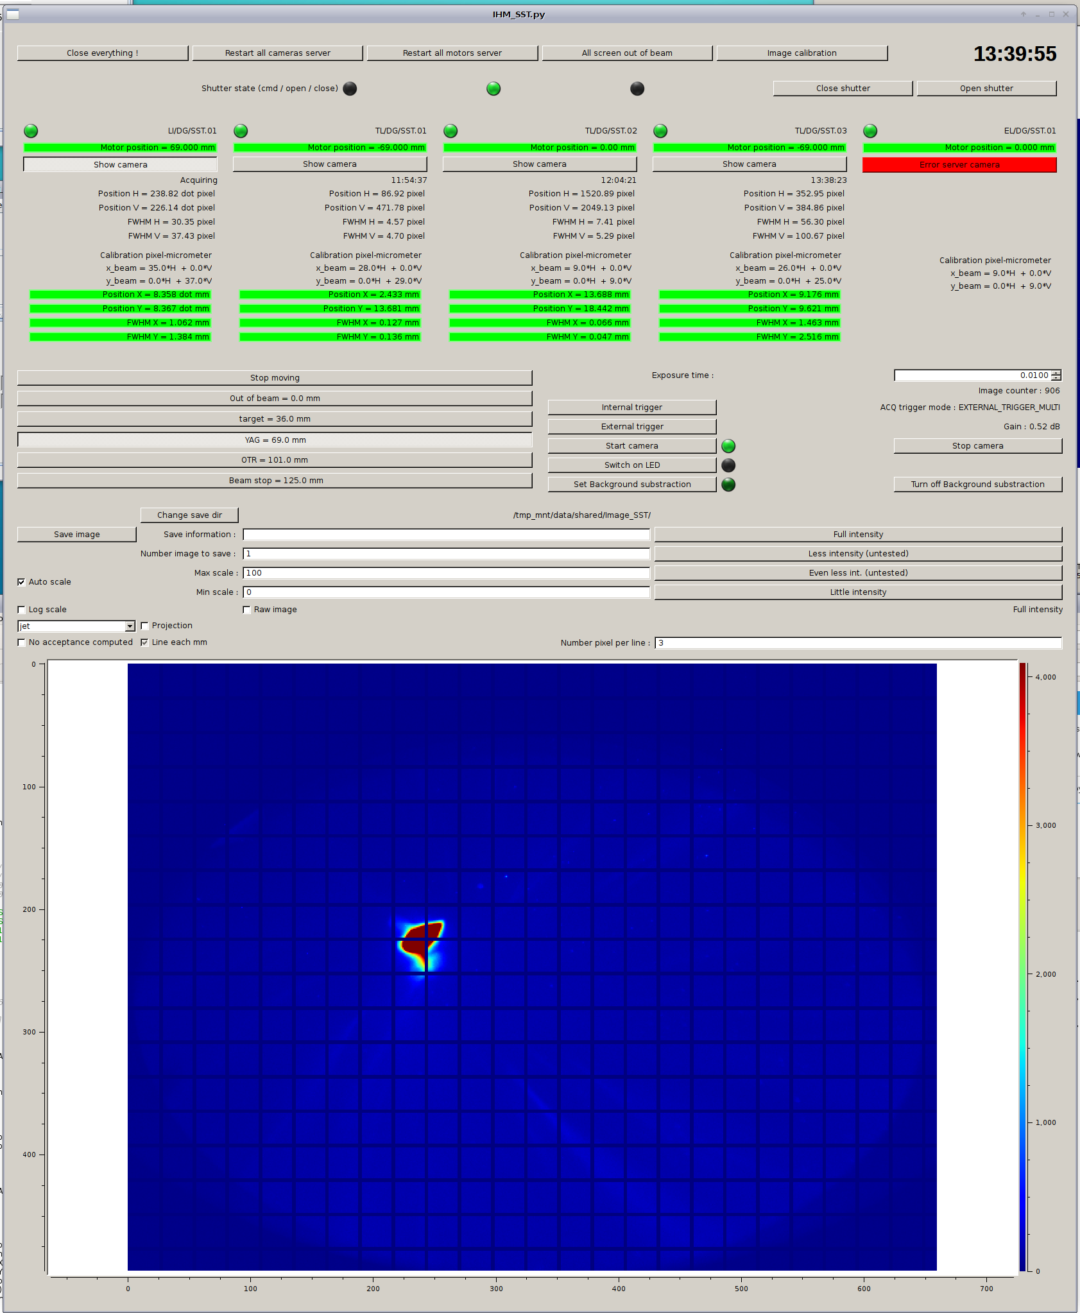The image size is (1080, 1313).
Task: Toggle the Raw image checkbox
Action: coord(246,610)
